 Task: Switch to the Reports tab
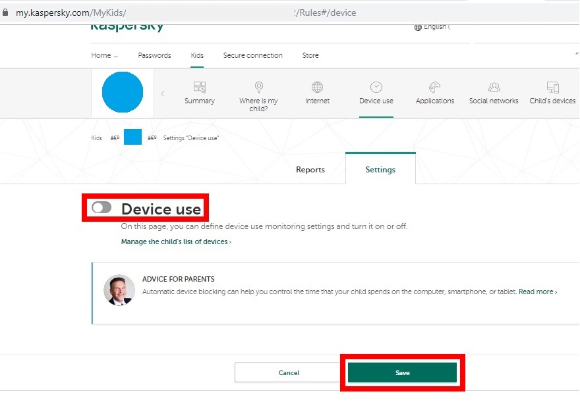310,170
